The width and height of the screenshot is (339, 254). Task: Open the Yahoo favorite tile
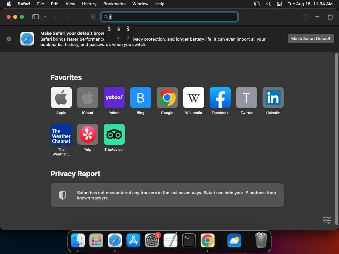click(x=114, y=98)
